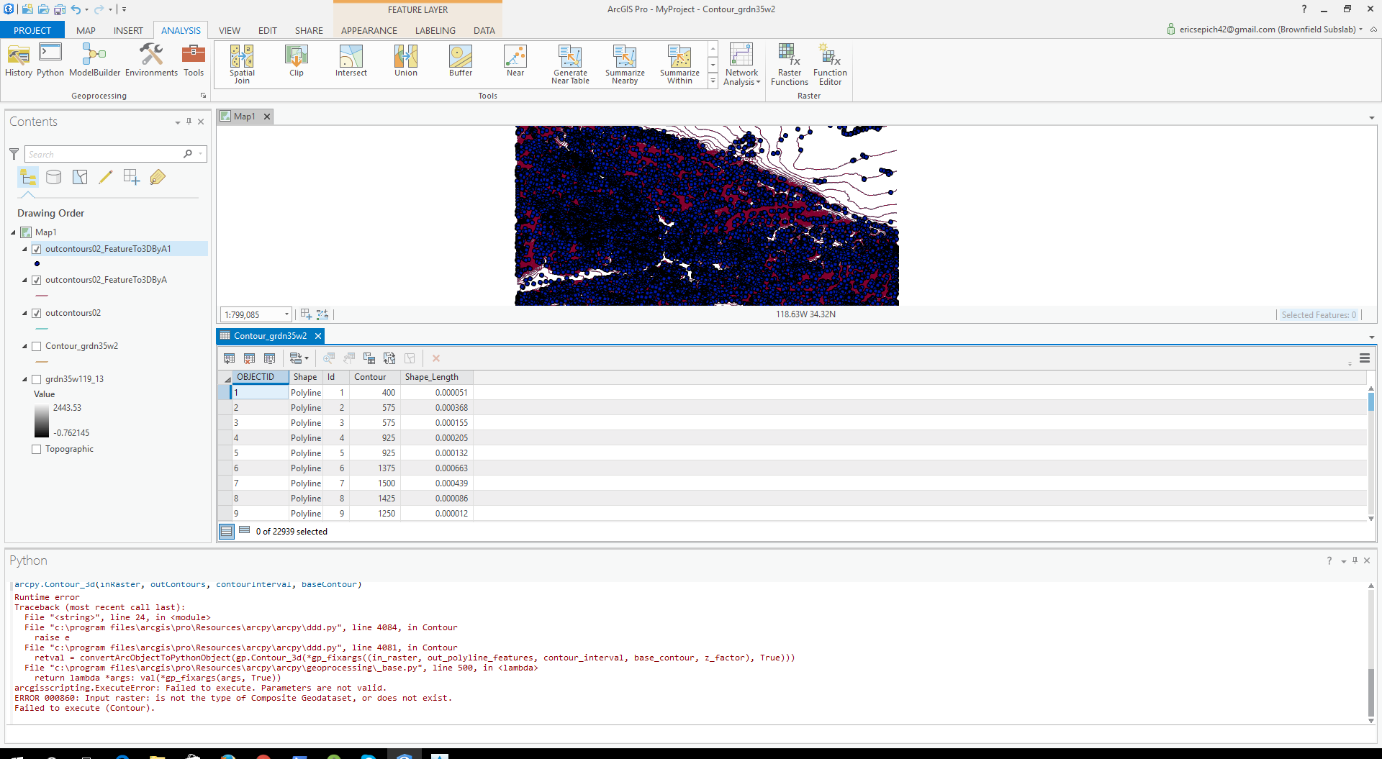
Task: Open the raster Function Editor
Action: point(830,64)
